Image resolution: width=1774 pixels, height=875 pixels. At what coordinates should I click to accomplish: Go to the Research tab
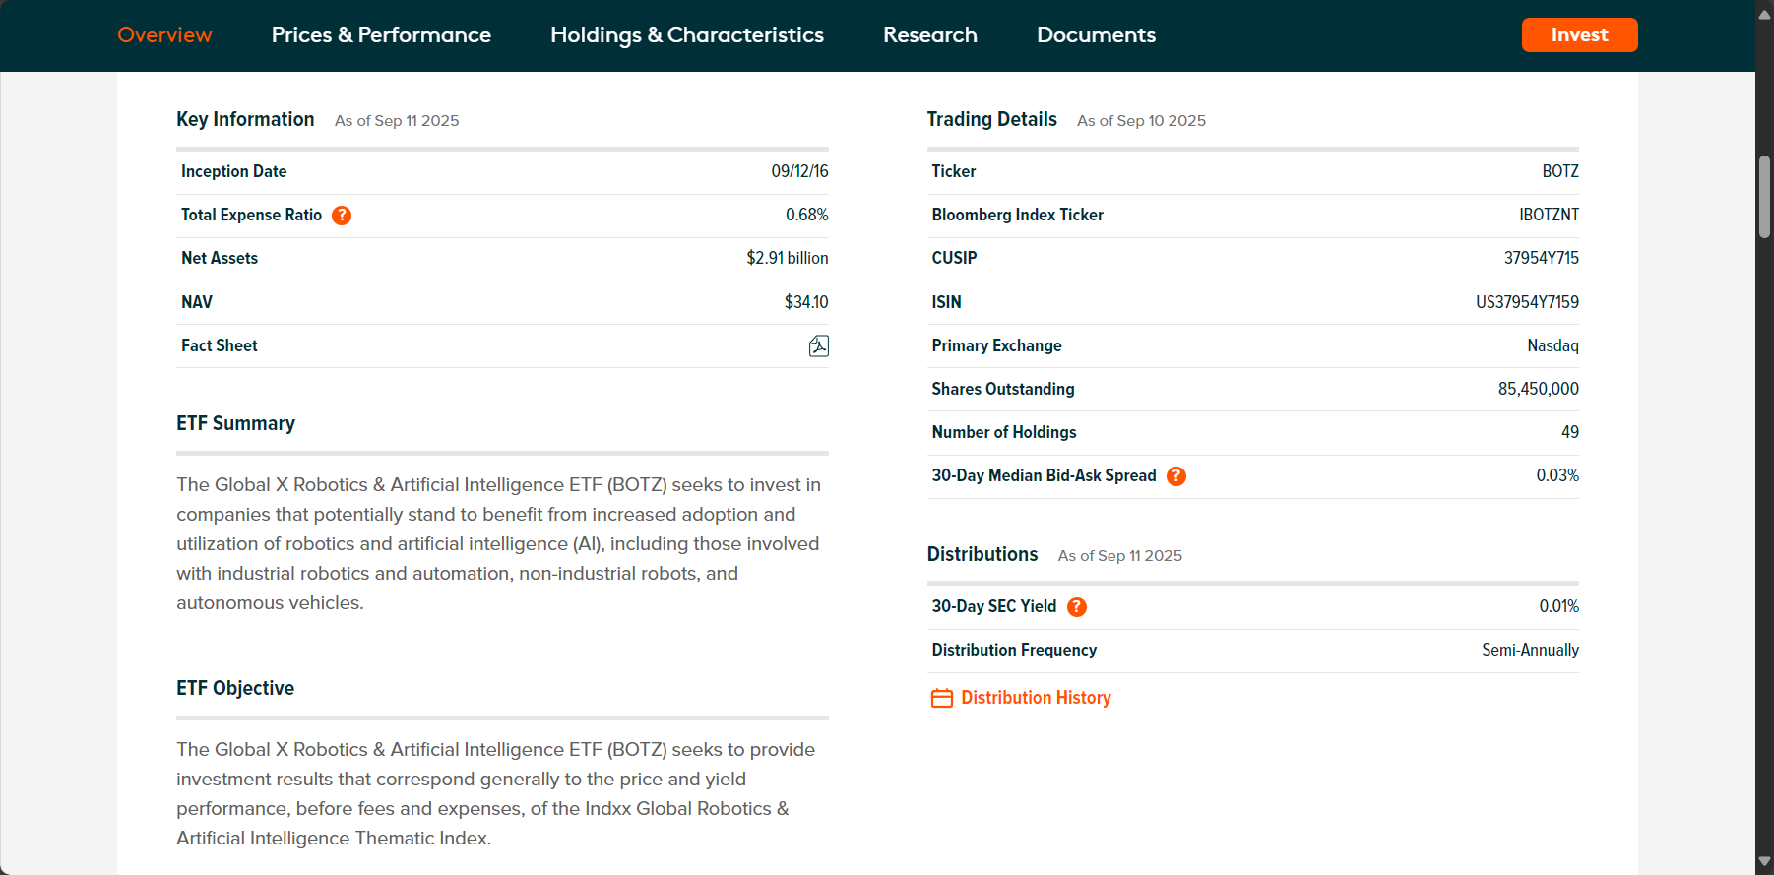pos(930,34)
